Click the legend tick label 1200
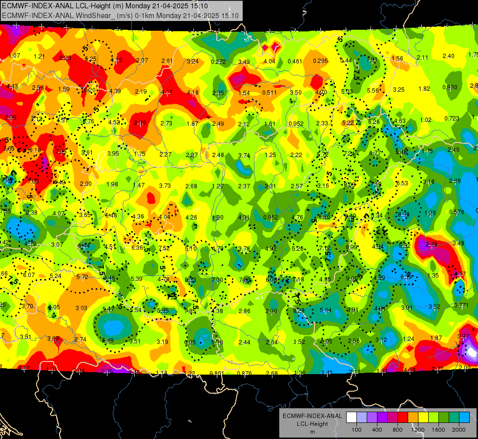The height and width of the screenshot is (439, 478). (418, 430)
